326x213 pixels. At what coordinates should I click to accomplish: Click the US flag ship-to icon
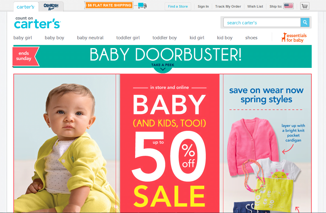pos(289,6)
